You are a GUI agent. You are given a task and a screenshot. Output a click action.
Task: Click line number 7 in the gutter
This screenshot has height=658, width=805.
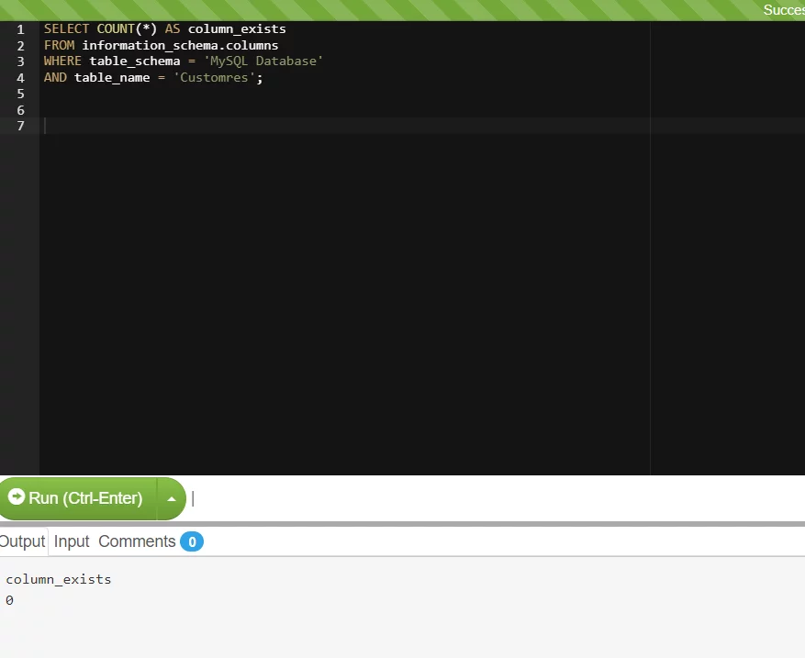(x=20, y=126)
